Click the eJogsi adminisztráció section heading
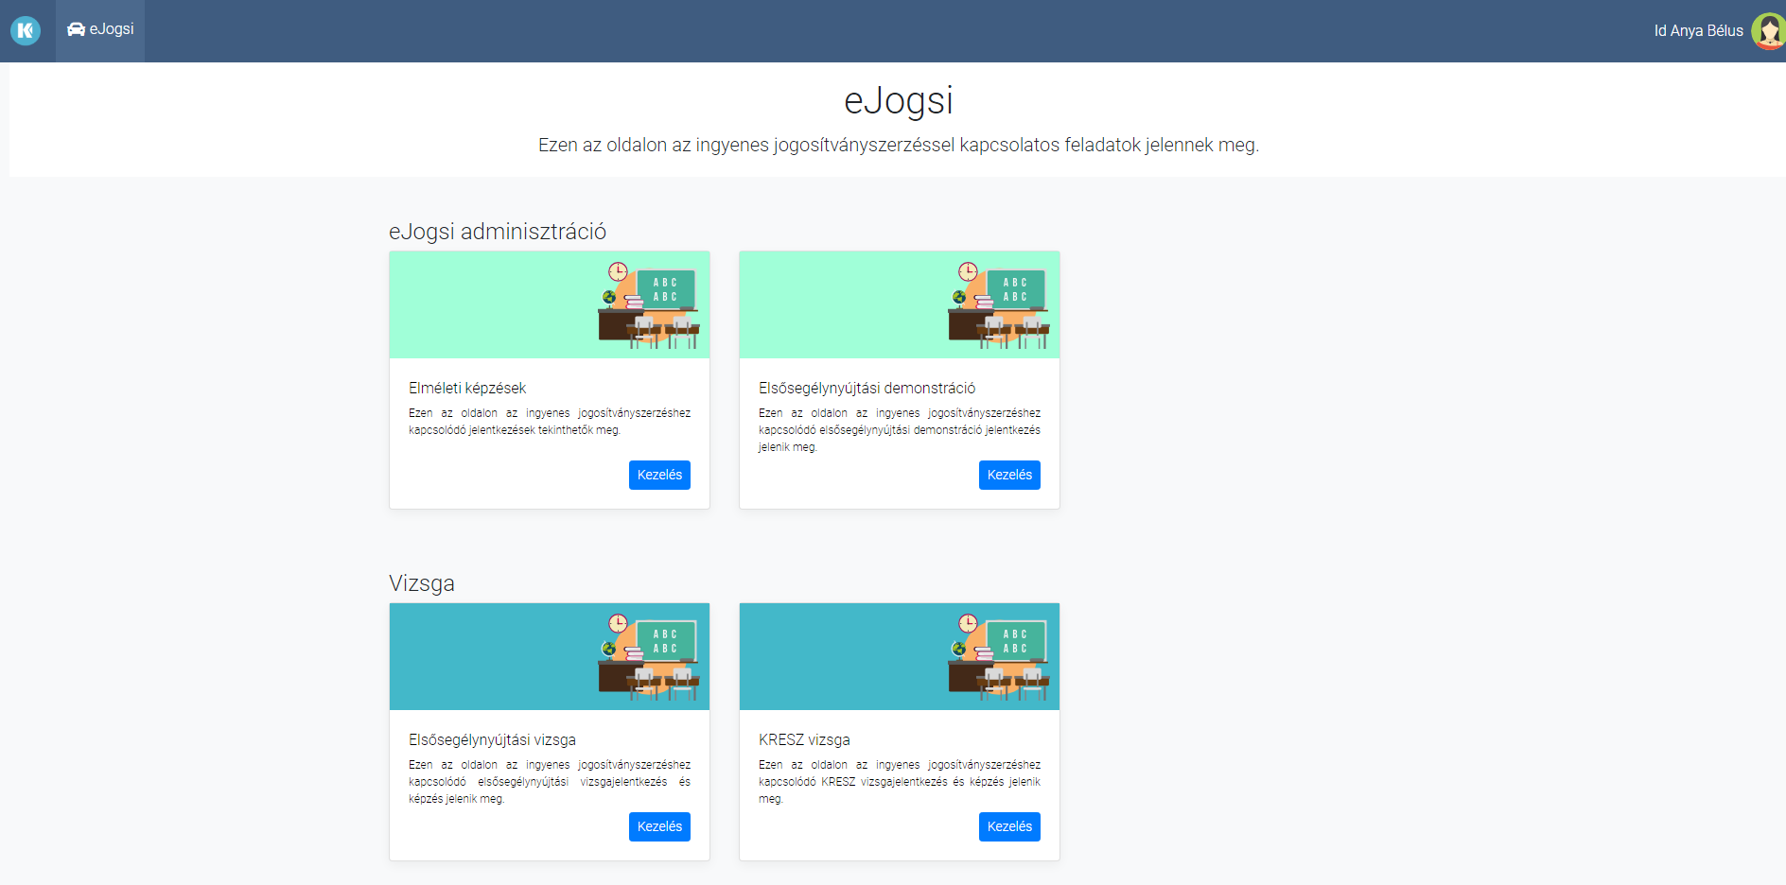 click(498, 232)
